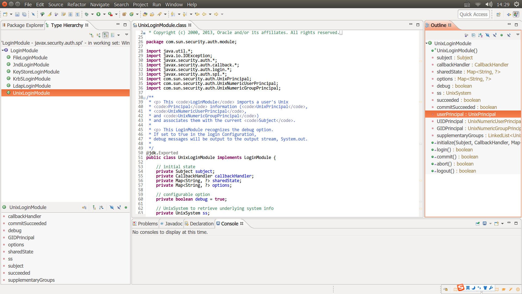Toggle alphabetical Sort in Outline toolbar
Image resolution: width=522 pixels, height=294 pixels.
coord(480,35)
